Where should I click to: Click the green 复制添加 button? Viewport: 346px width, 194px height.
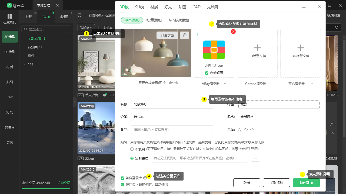(306, 183)
